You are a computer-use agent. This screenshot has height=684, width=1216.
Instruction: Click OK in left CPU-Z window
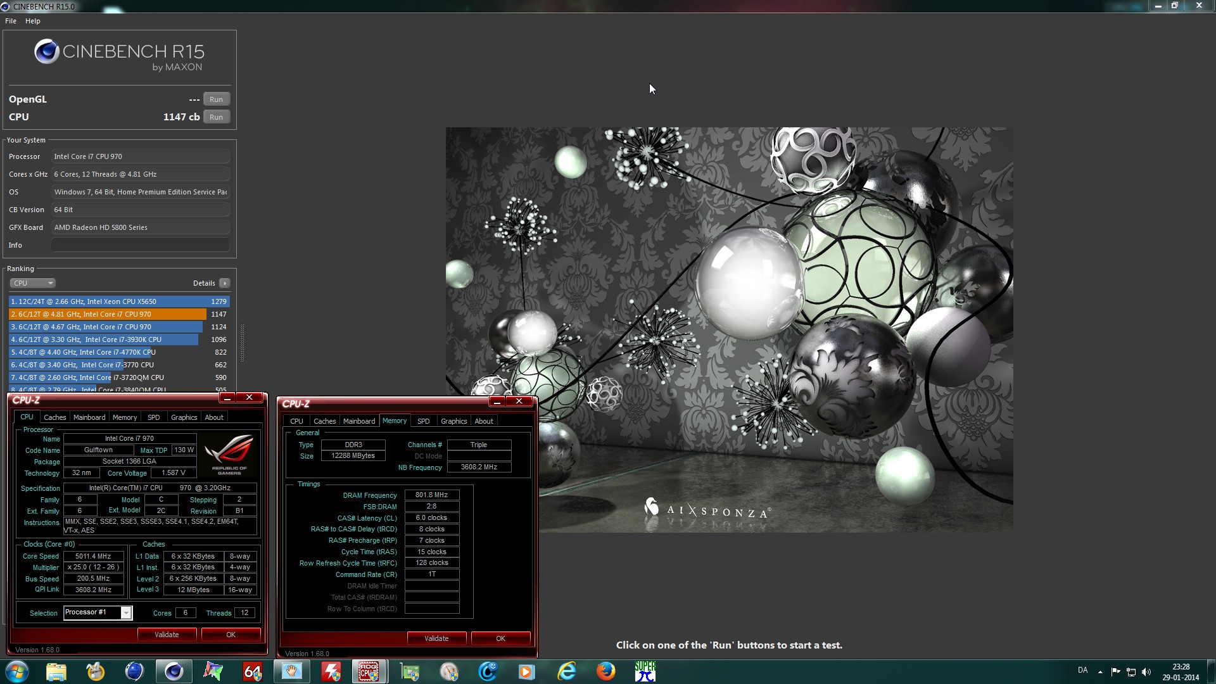tap(231, 635)
